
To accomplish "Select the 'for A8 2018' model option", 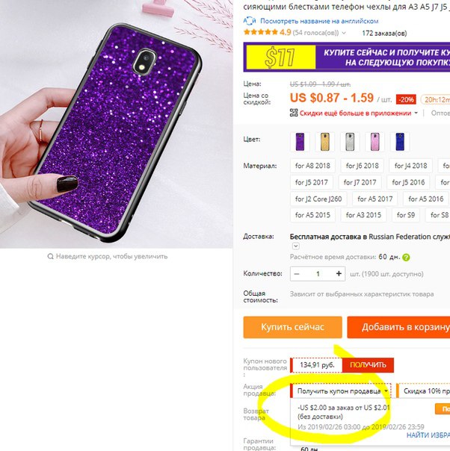I will click(x=312, y=166).
